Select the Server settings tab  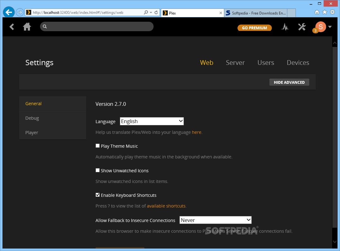[235, 63]
